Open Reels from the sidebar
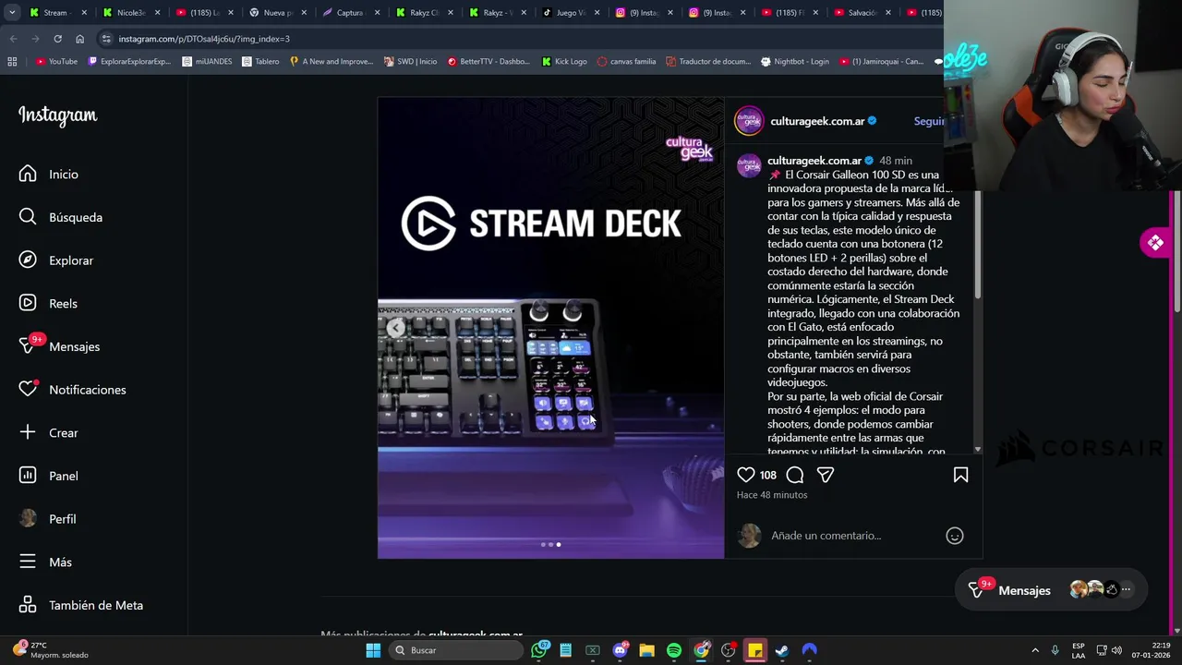The image size is (1182, 665). [x=48, y=303]
